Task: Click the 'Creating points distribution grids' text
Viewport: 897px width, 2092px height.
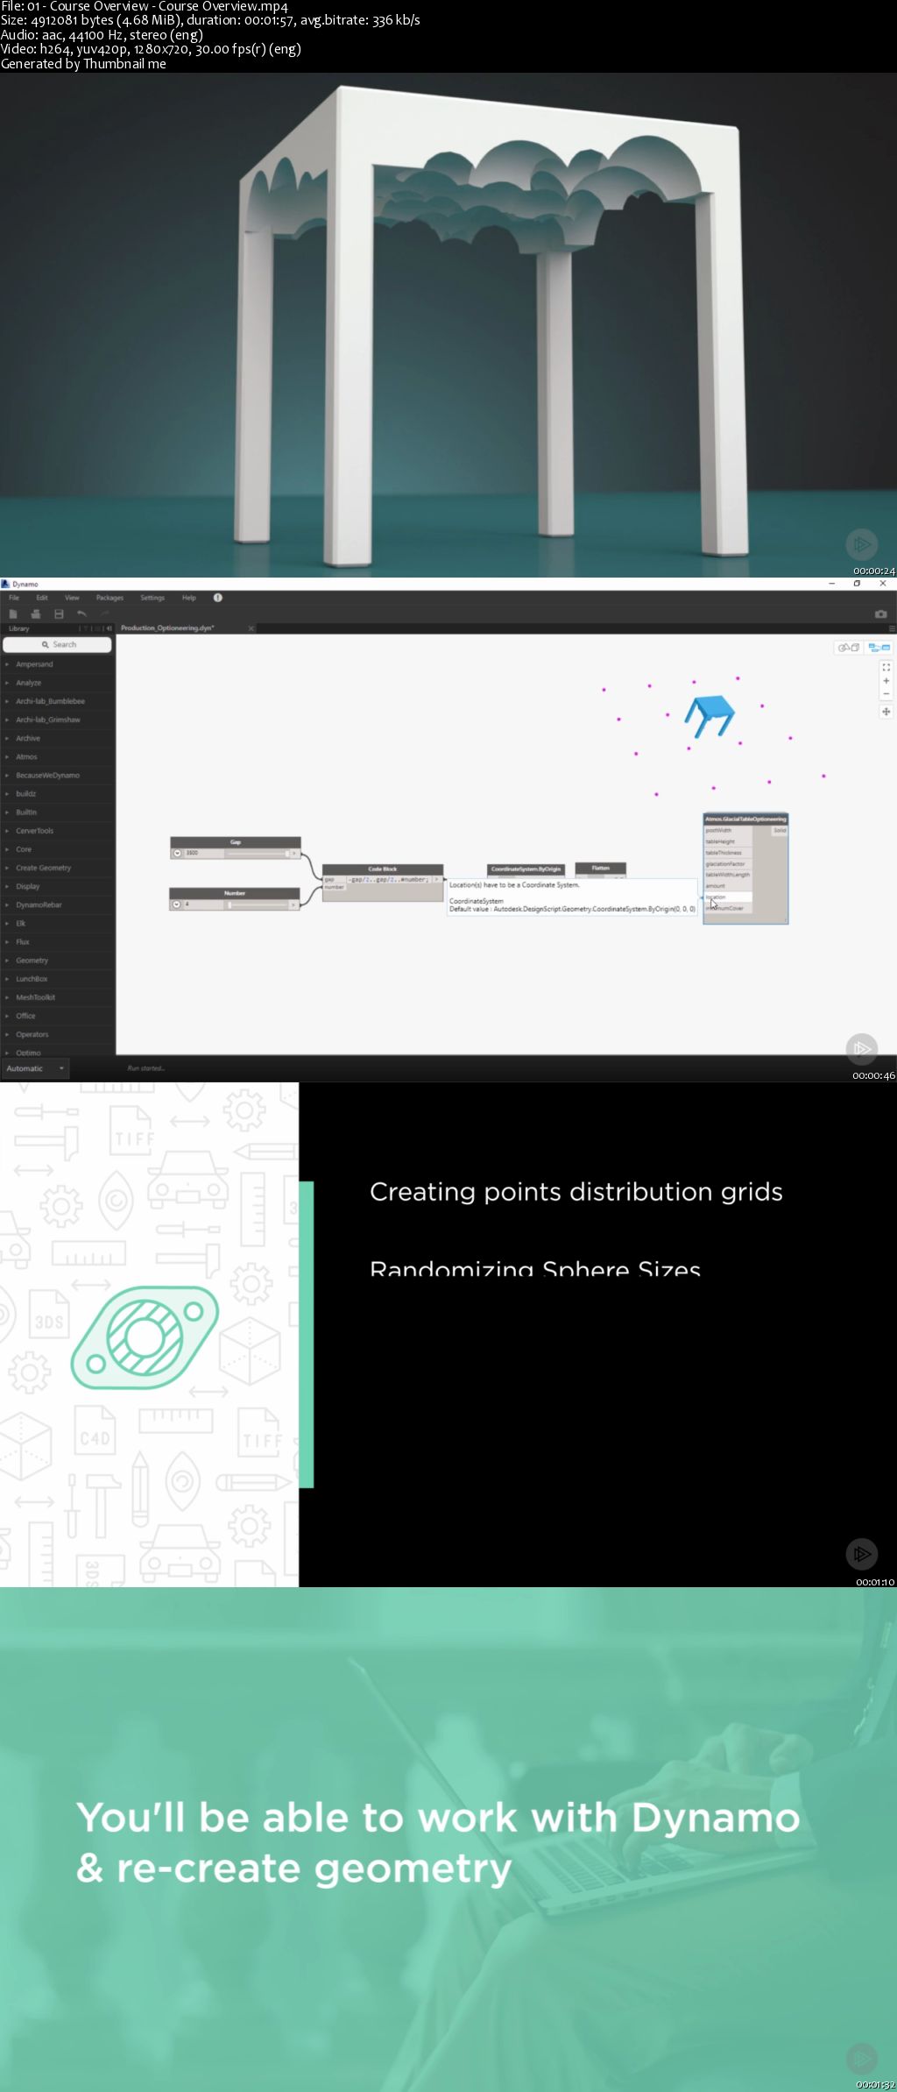Action: (576, 1192)
